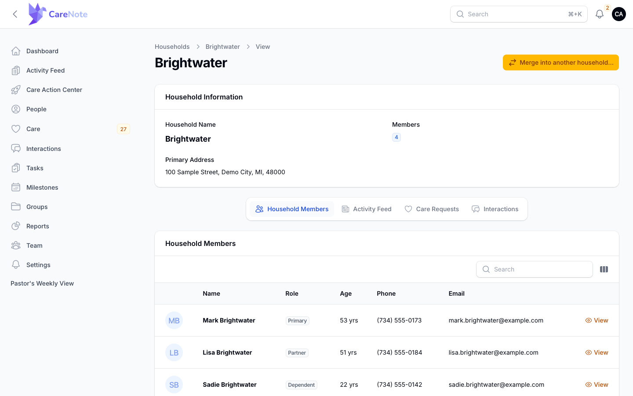
Task: Click the Activity Feed clipboard icon in the sidebar
Action: [x=16, y=70]
